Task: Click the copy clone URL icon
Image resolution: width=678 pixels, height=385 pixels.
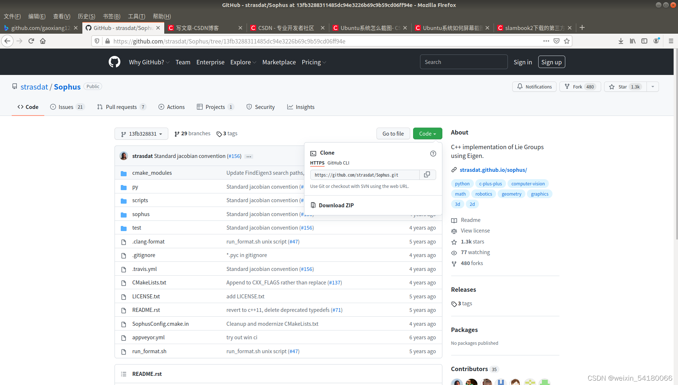Action: [x=427, y=175]
